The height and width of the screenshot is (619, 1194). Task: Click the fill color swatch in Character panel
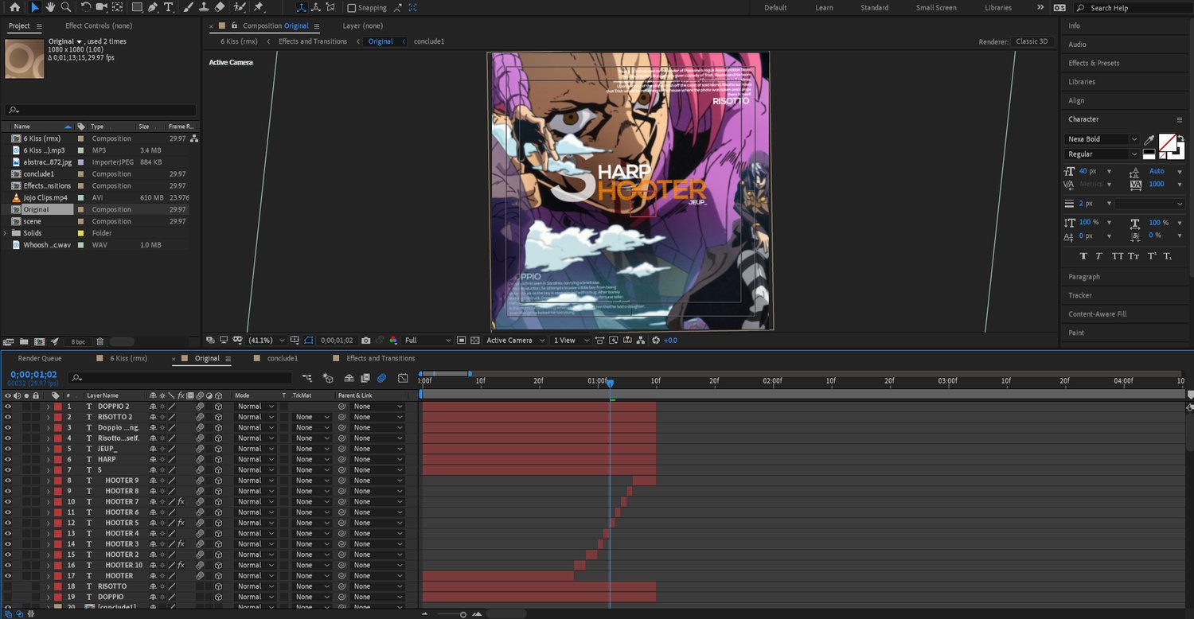(1166, 142)
